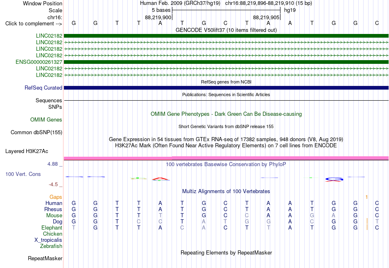Select the 'Zebrafish' alignment row label
This screenshot has height=268, width=389.
[51, 246]
